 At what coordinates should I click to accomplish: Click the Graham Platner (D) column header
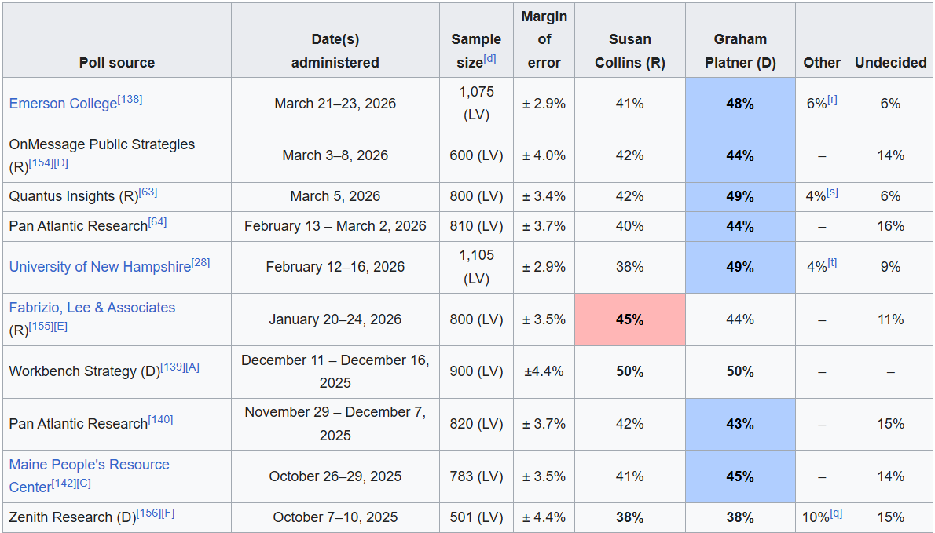click(x=739, y=51)
